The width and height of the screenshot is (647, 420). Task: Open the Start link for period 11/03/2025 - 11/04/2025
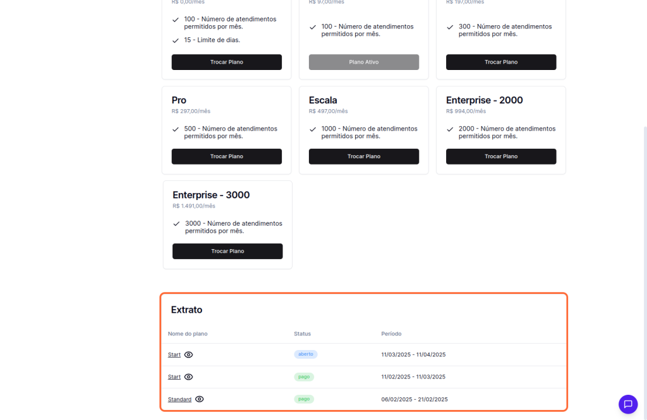(x=174, y=354)
